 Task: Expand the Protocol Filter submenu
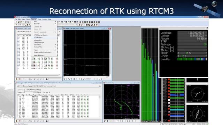[44, 47]
